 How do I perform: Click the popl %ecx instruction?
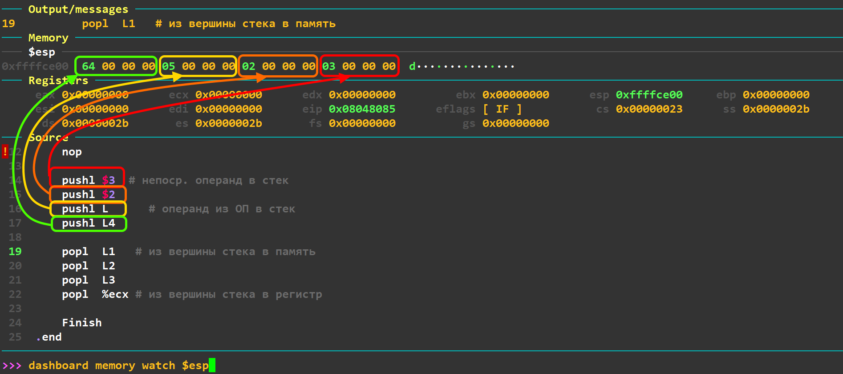click(95, 294)
